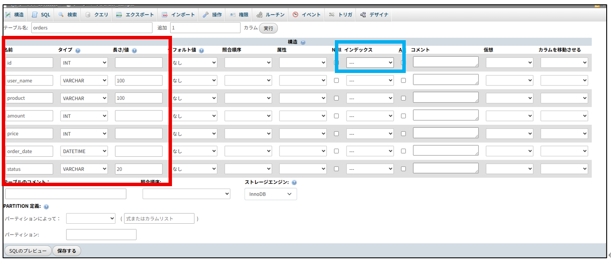611x260 pixels.
Task: Tick the Null checkbox for product row
Action: pos(337,98)
